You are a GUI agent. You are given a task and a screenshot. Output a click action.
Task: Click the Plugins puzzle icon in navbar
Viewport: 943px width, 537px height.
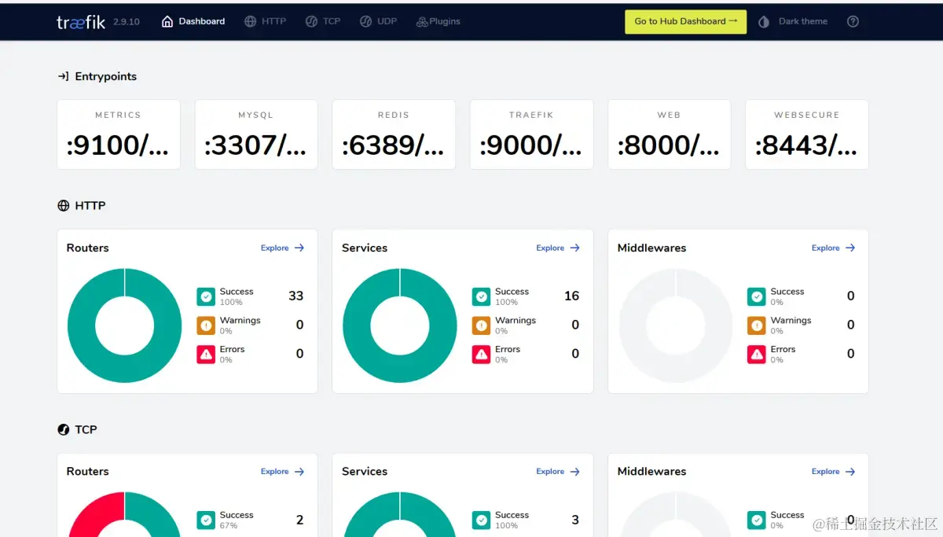pyautogui.click(x=422, y=21)
